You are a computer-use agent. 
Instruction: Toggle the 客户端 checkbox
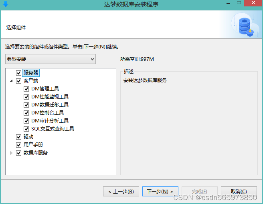tap(18, 81)
